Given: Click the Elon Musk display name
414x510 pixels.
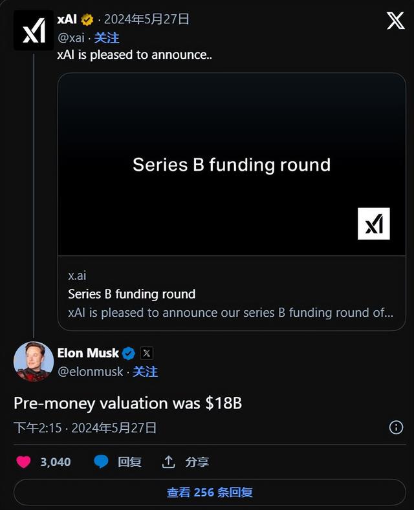Looking at the screenshot, I should (x=88, y=353).
